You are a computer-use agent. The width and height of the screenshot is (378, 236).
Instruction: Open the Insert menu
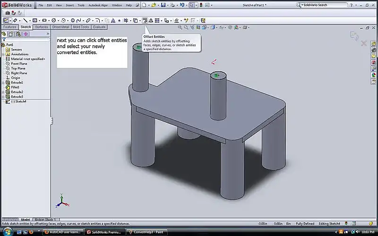(x=69, y=5)
